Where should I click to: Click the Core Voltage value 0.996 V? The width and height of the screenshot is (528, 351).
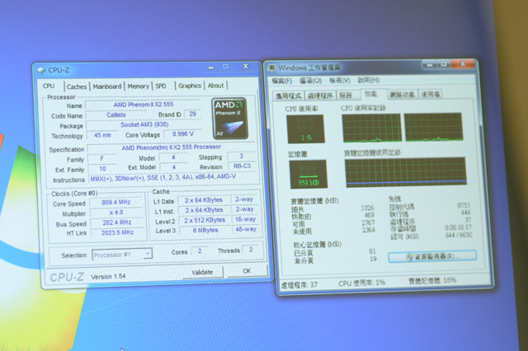183,134
